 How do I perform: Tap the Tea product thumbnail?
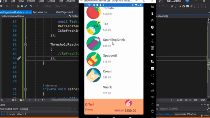point(94,28)
